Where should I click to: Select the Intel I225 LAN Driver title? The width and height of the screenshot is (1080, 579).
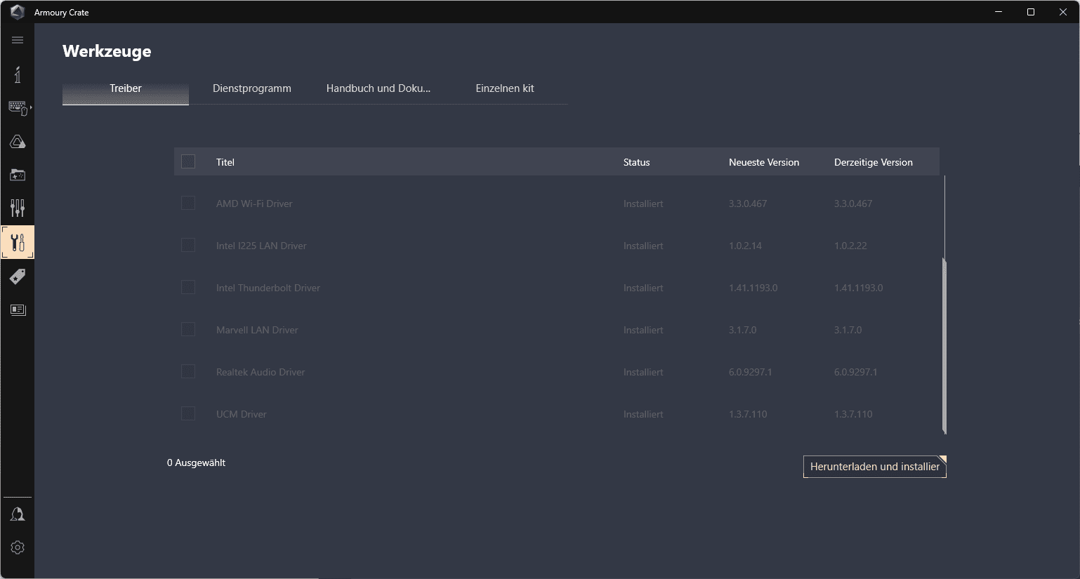[261, 246]
